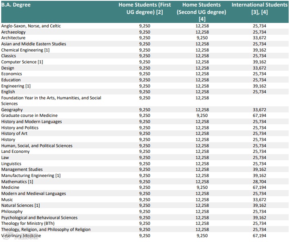Click the 'International Students [3], [4]' header
The image size is (289, 242).
coord(260,9)
